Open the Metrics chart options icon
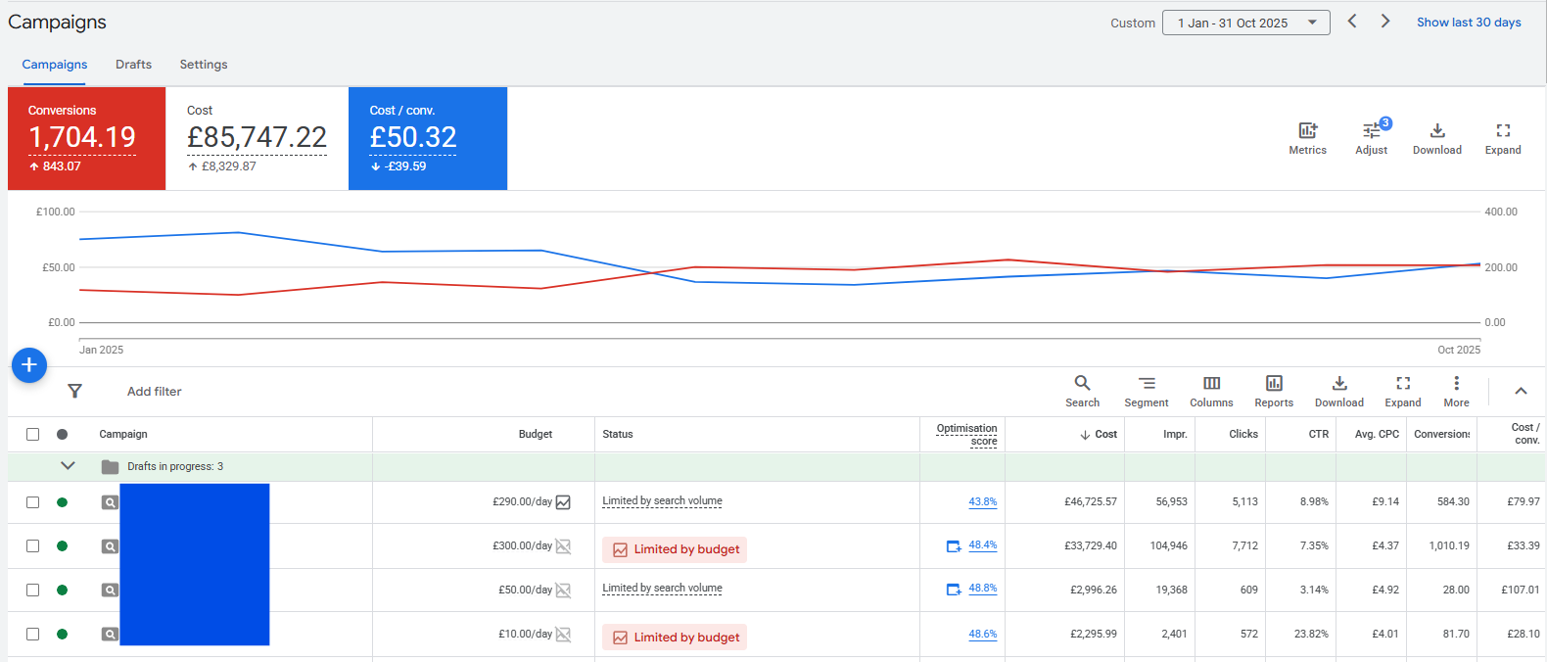 pyautogui.click(x=1307, y=130)
